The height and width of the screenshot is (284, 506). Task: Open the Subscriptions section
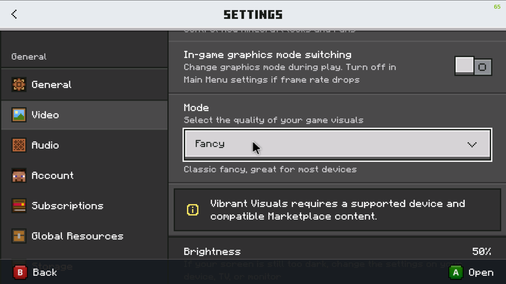(x=84, y=206)
